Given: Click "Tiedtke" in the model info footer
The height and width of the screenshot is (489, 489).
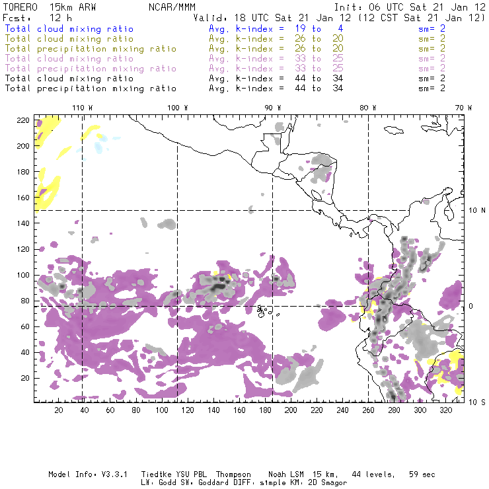Looking at the screenshot, I should [x=157, y=474].
